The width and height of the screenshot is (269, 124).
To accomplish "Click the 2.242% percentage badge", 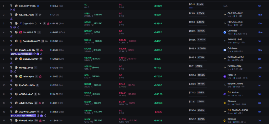I will 201,31.
